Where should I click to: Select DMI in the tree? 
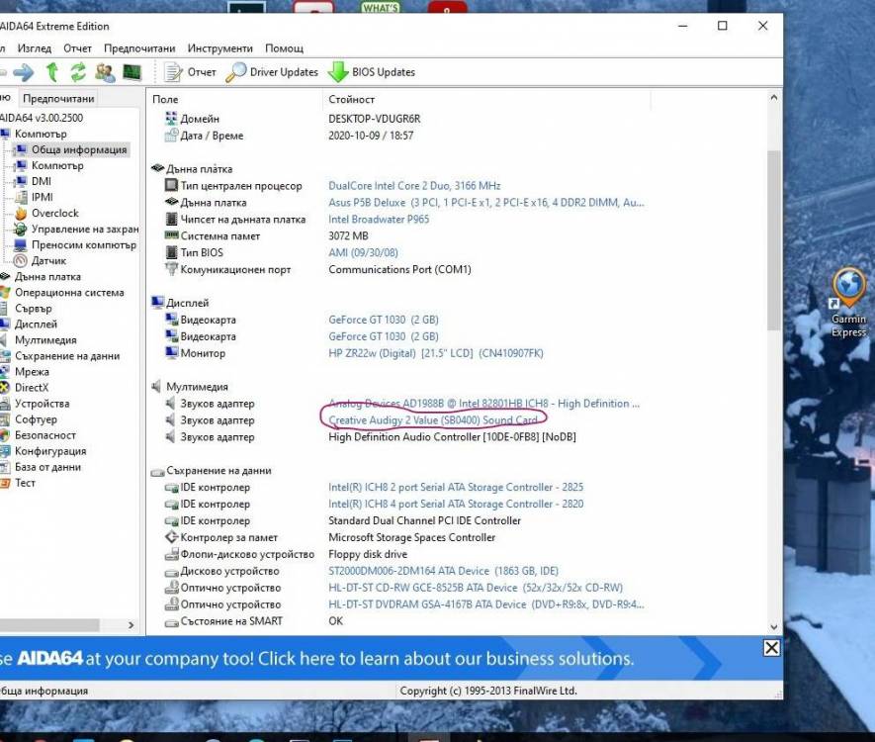(x=42, y=181)
